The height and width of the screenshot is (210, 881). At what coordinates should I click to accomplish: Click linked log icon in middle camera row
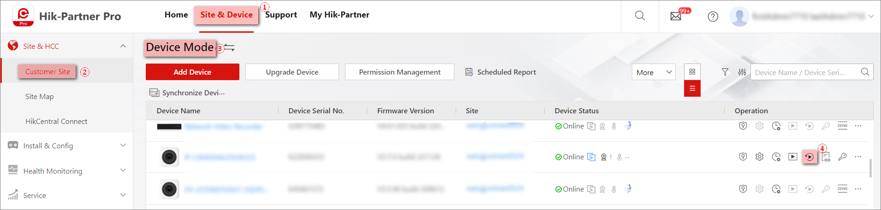pyautogui.click(x=826, y=157)
